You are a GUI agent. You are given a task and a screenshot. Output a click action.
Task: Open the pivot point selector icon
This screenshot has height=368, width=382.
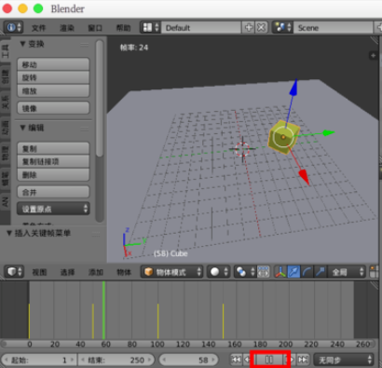pos(244,272)
